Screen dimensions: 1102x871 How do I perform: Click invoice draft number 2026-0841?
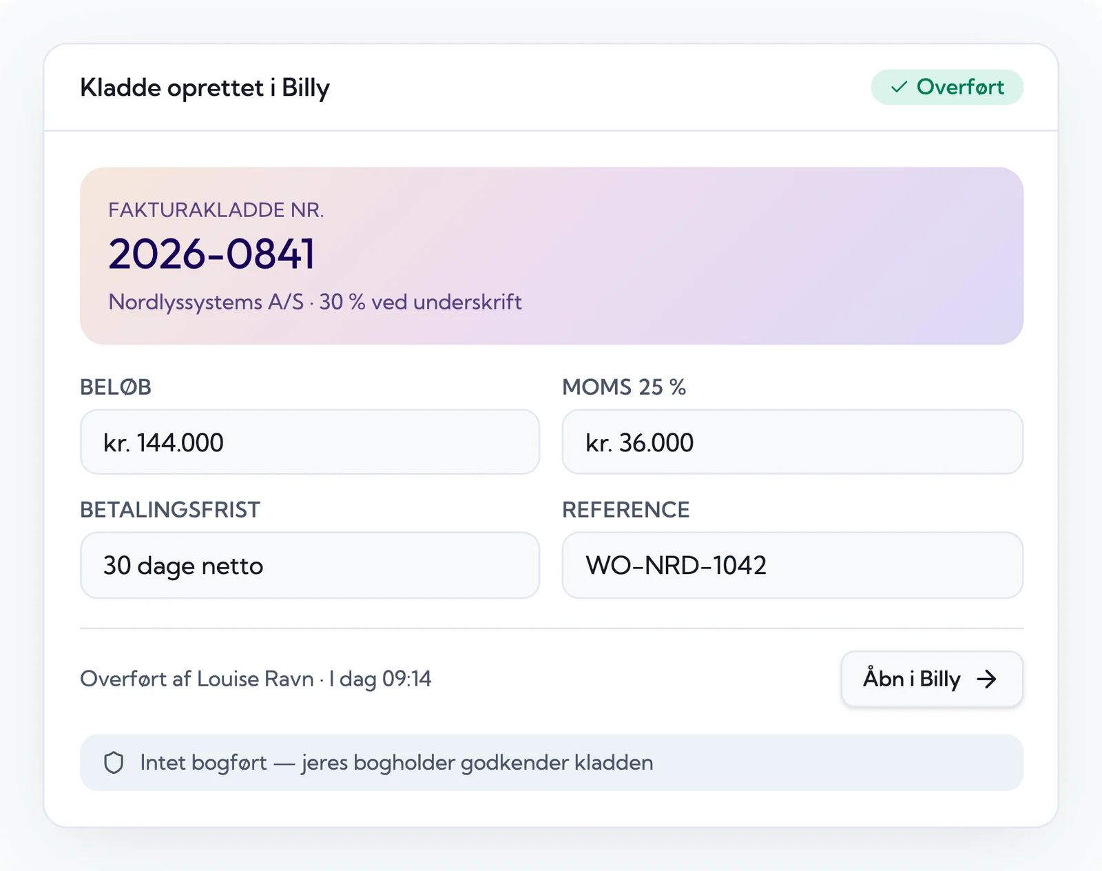(212, 254)
